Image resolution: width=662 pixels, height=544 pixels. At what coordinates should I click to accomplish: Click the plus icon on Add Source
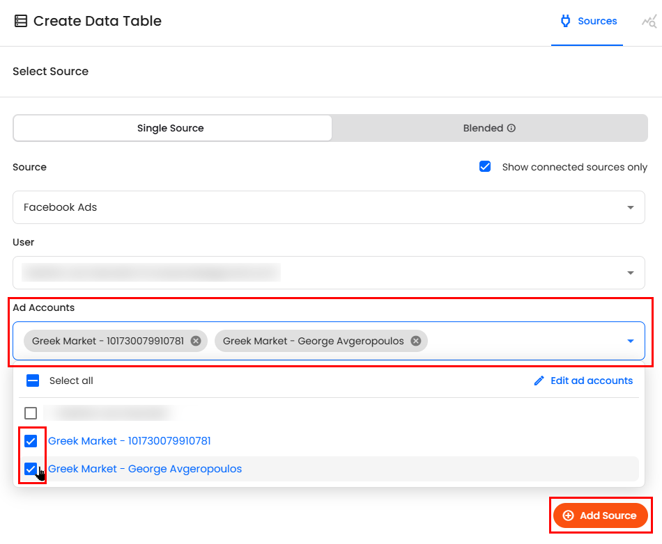click(568, 515)
